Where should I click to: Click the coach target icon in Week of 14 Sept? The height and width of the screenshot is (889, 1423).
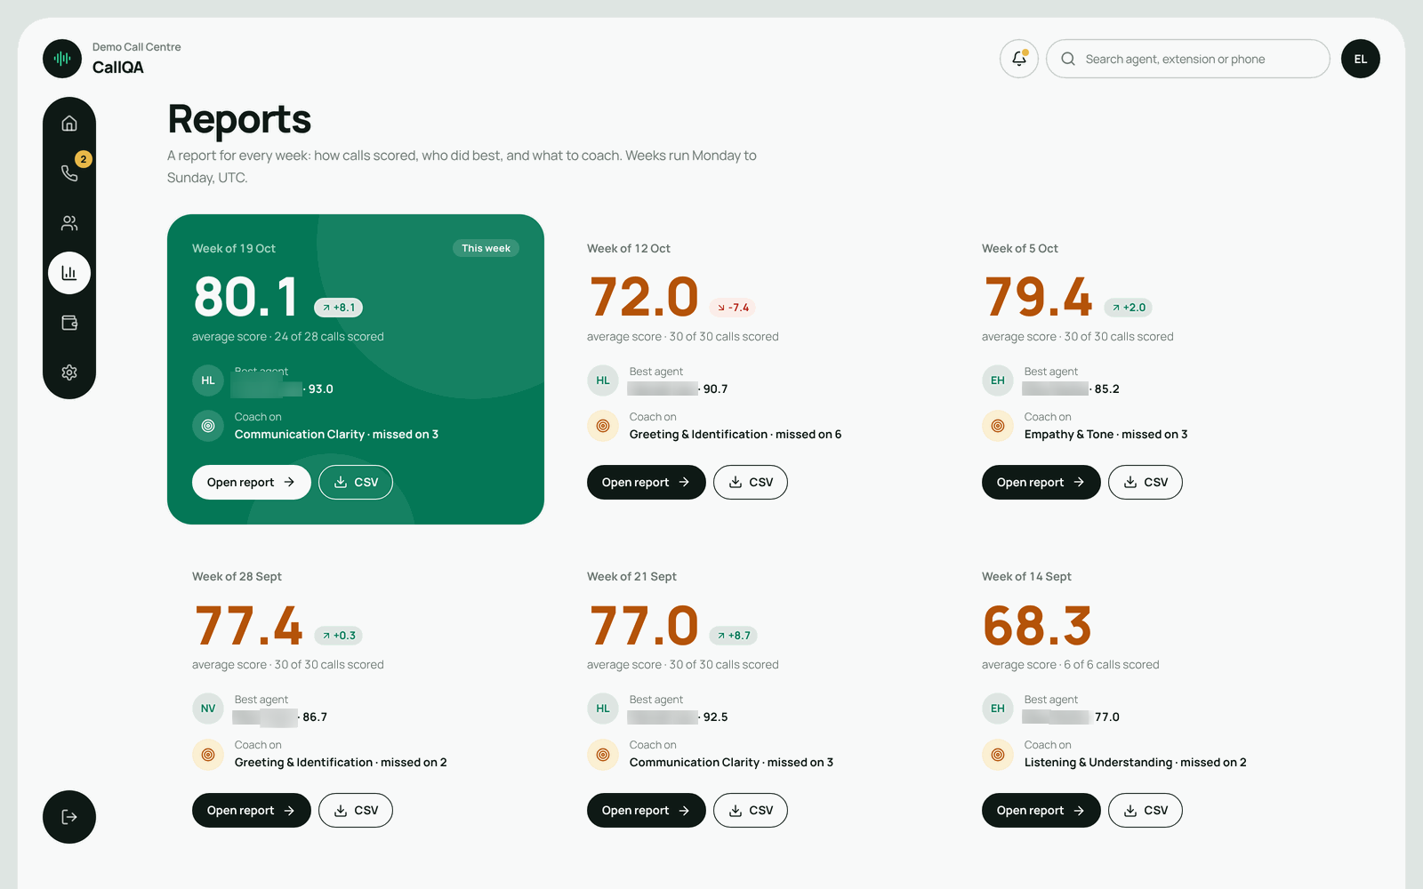tap(998, 754)
